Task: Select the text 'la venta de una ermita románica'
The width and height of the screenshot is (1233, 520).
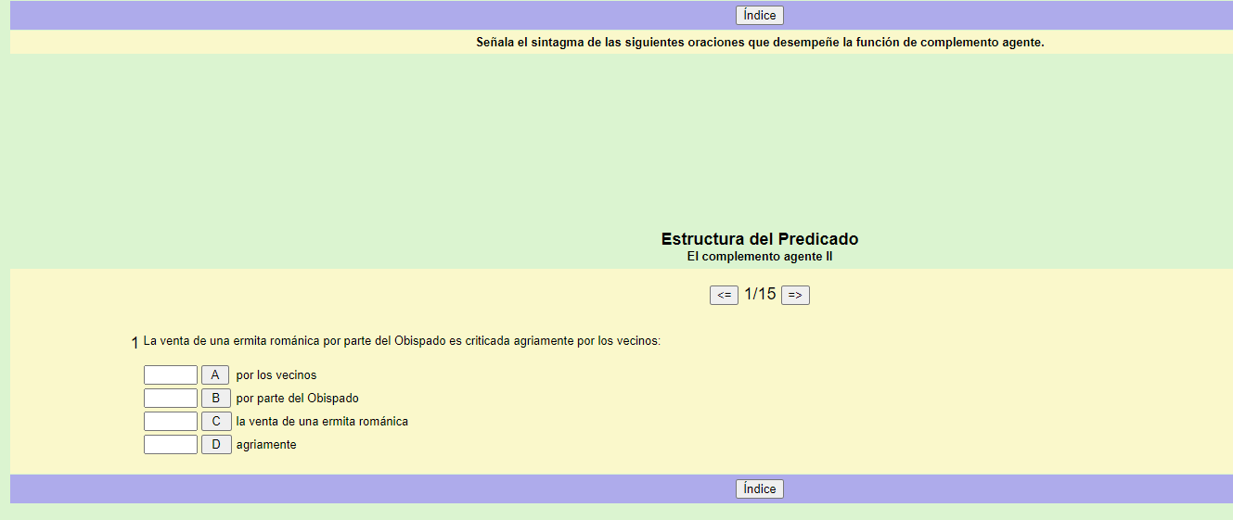Action: [x=322, y=422]
